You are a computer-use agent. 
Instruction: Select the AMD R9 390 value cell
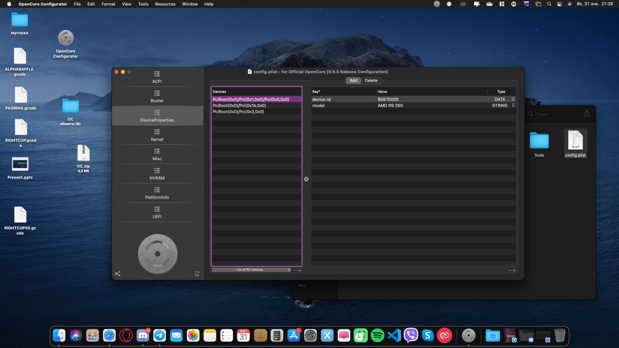pos(390,105)
